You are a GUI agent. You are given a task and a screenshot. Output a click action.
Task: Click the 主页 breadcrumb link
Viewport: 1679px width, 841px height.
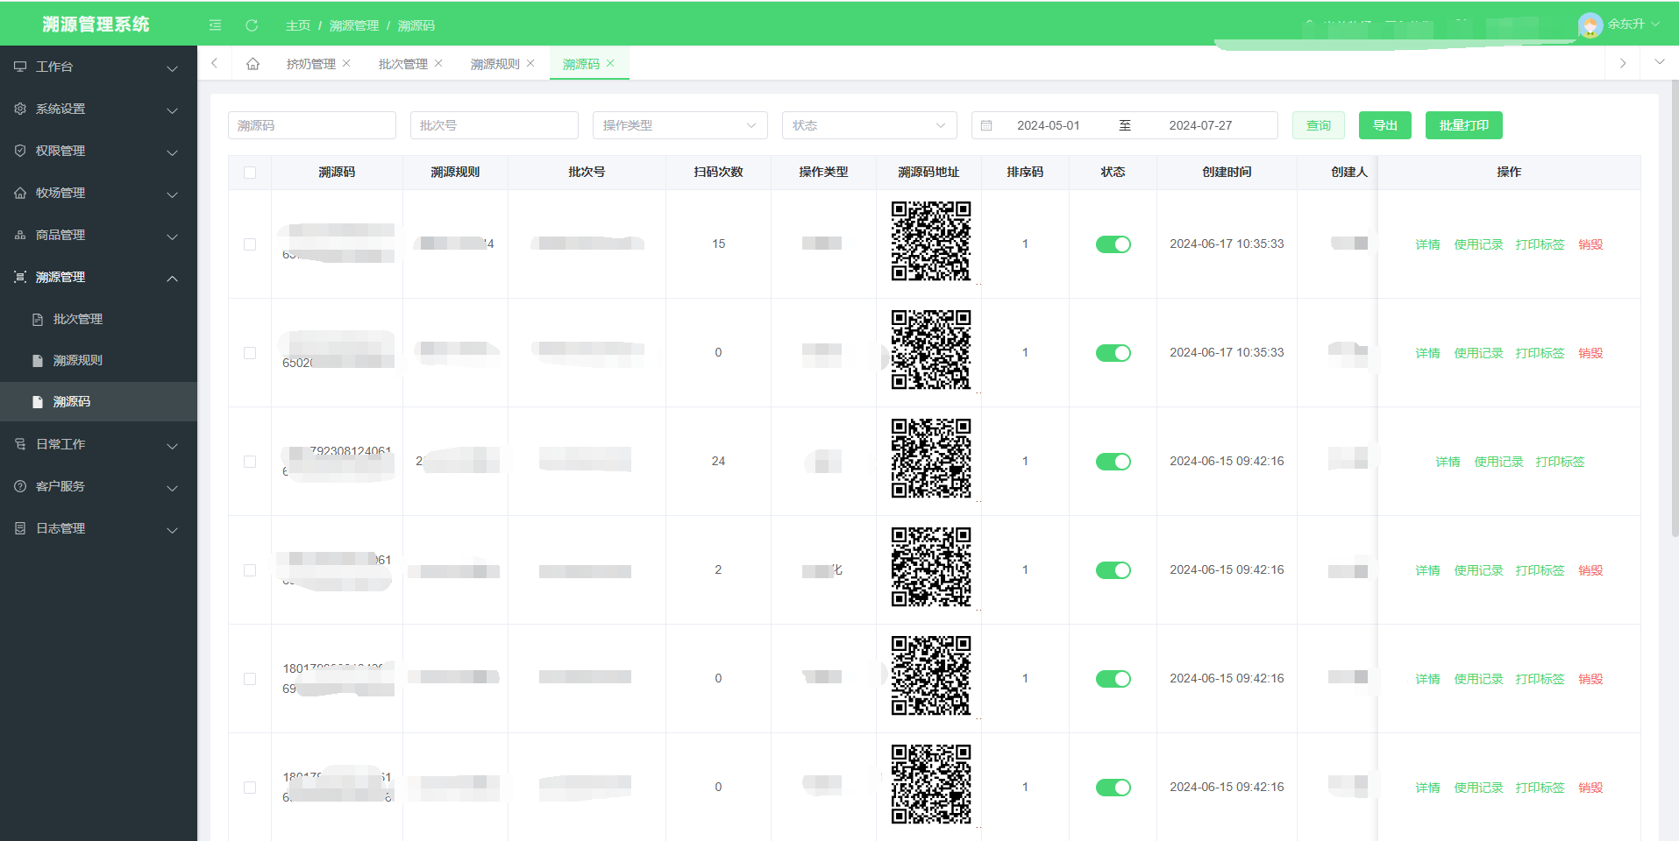(298, 25)
